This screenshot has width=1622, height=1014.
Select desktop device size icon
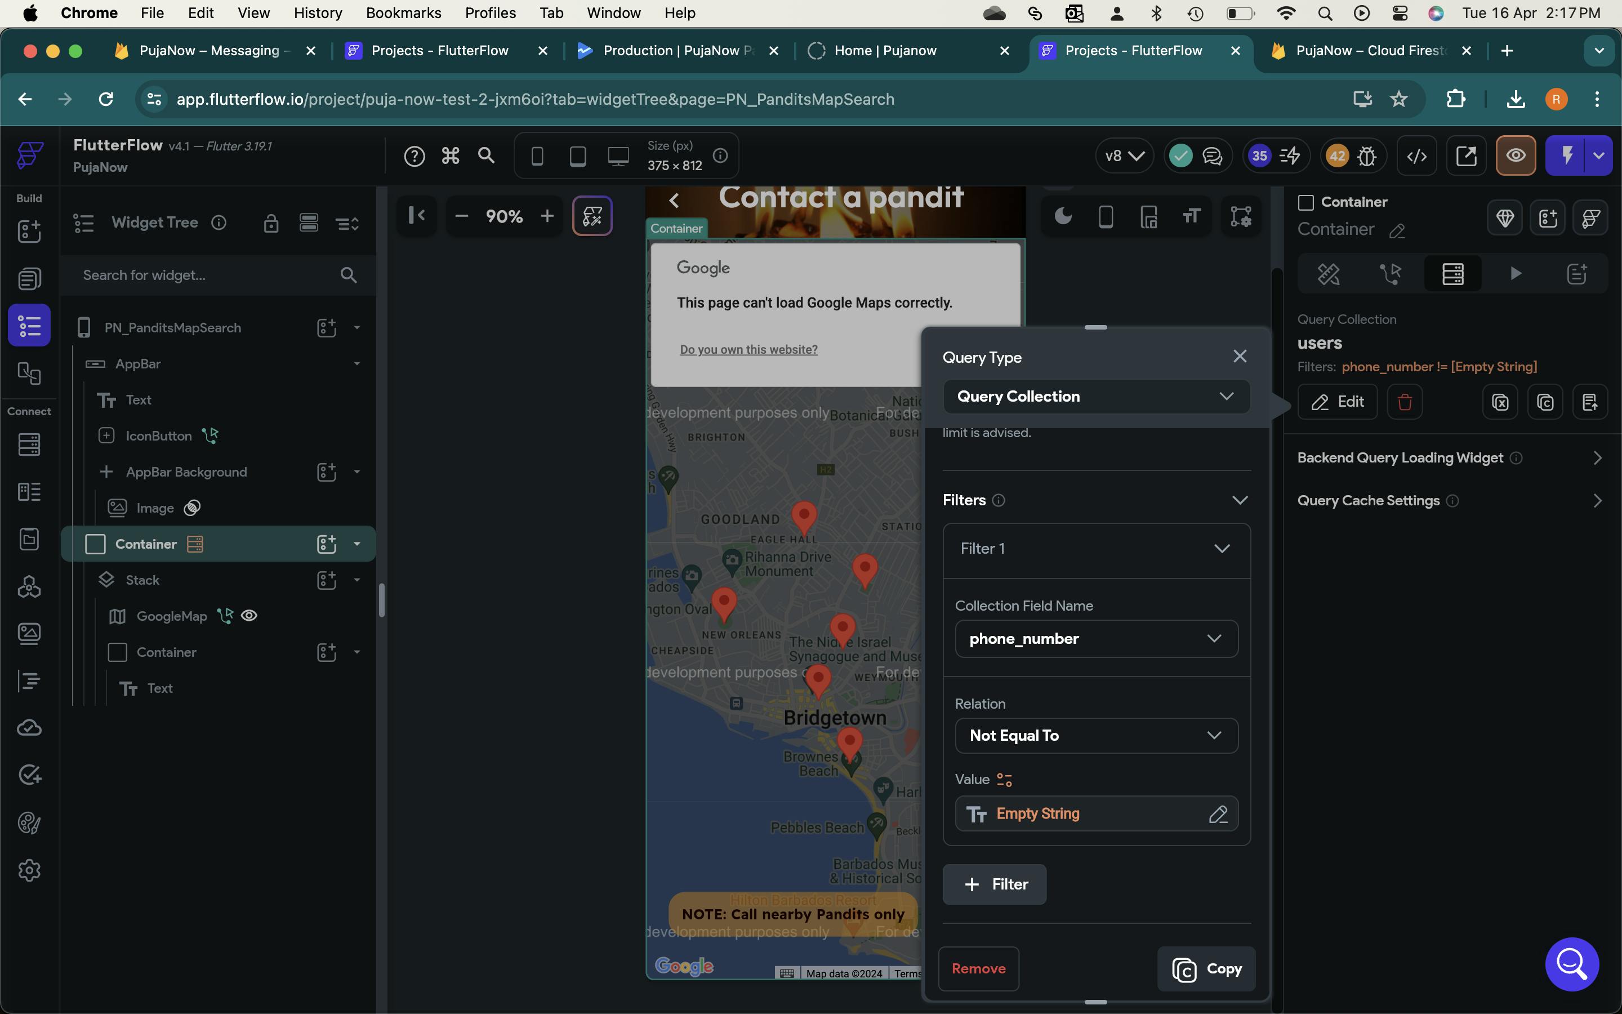(618, 156)
